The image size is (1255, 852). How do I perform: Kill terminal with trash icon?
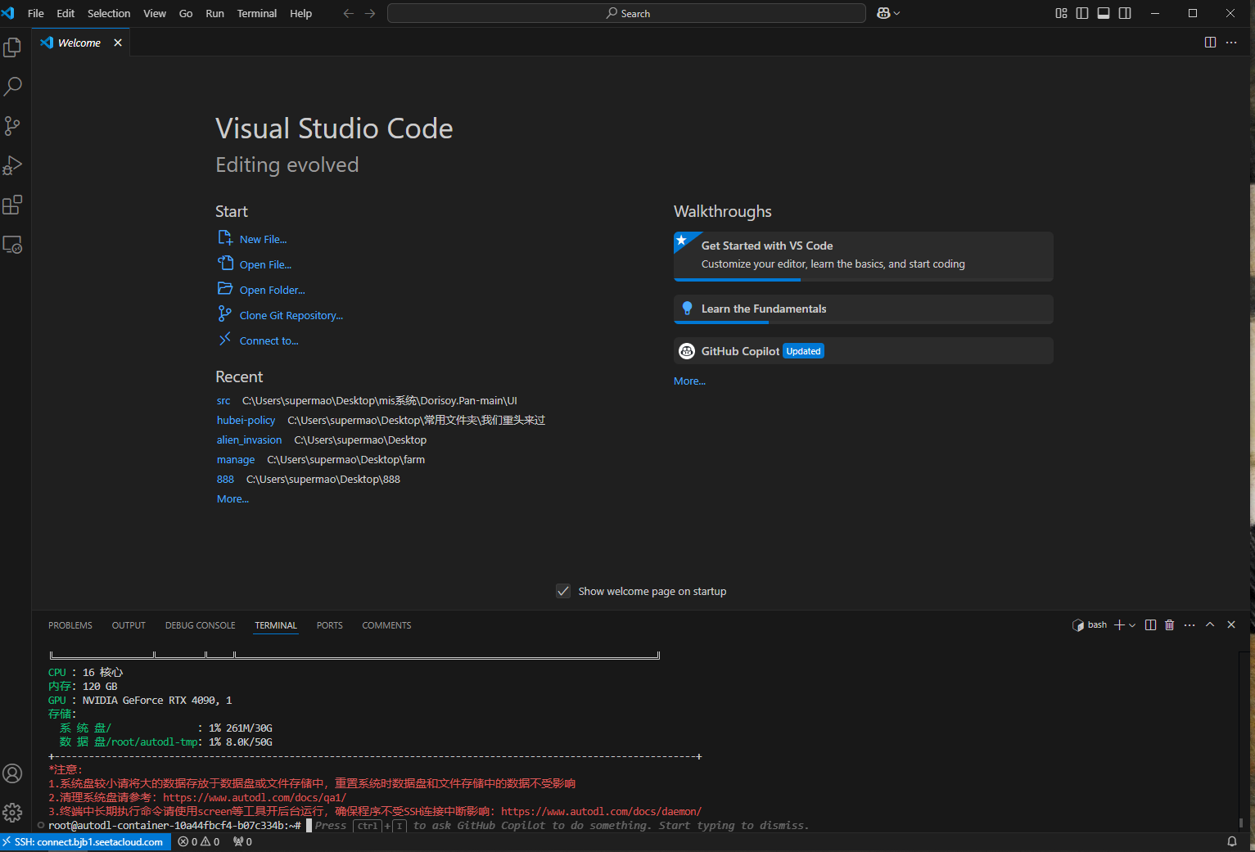click(1169, 625)
